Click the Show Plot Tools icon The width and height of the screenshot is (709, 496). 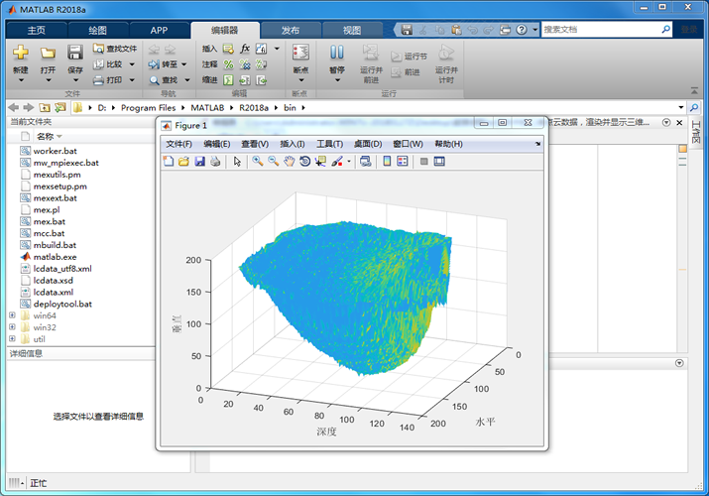click(x=439, y=162)
